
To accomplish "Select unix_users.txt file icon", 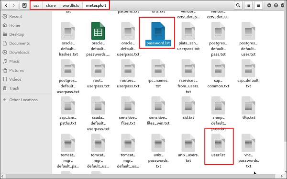I will click(x=188, y=143).
